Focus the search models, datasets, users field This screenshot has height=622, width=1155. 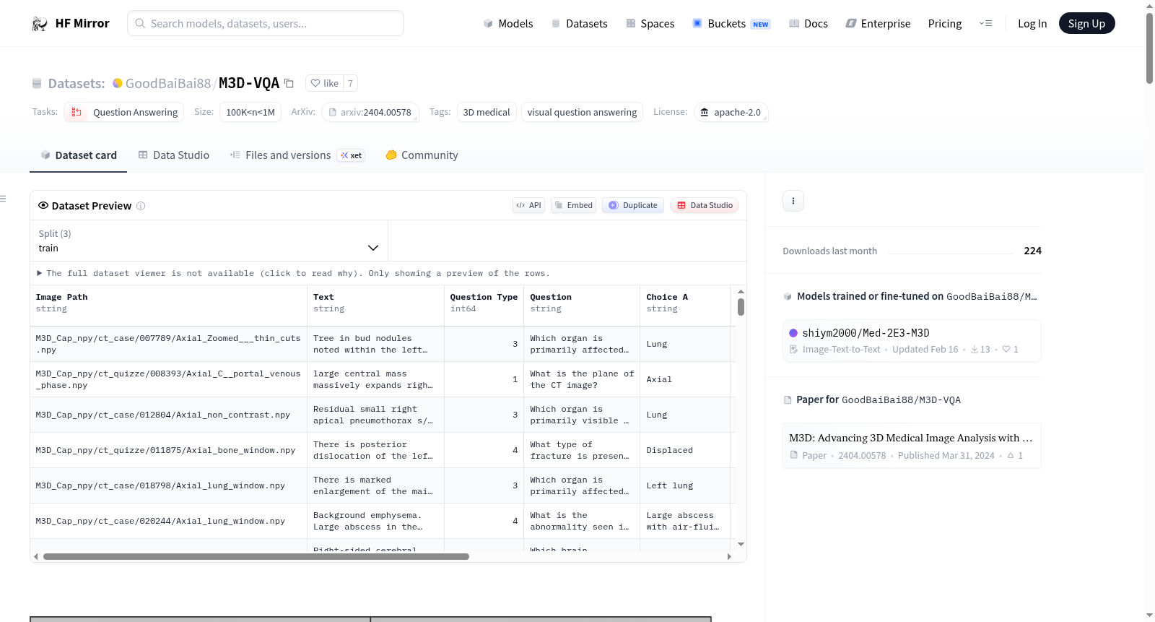(x=266, y=23)
